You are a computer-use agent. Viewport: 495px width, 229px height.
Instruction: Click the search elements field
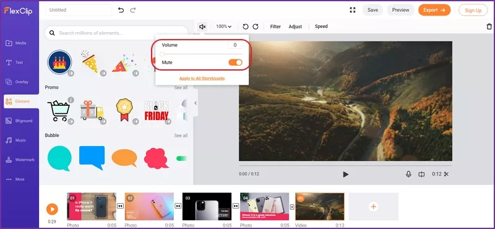tap(116, 33)
